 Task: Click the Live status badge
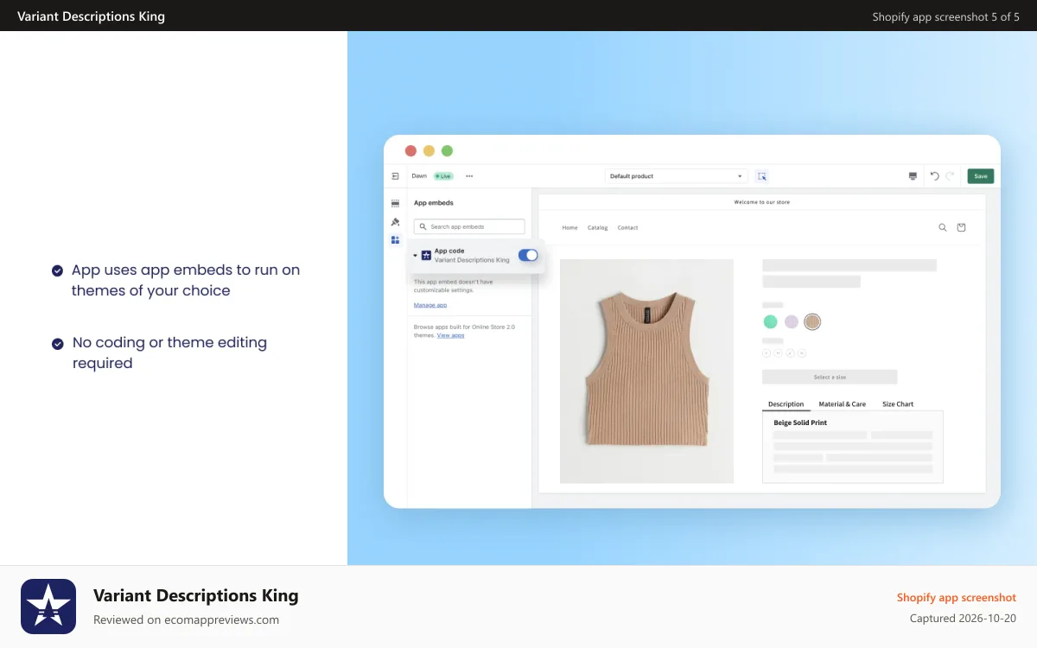[443, 176]
